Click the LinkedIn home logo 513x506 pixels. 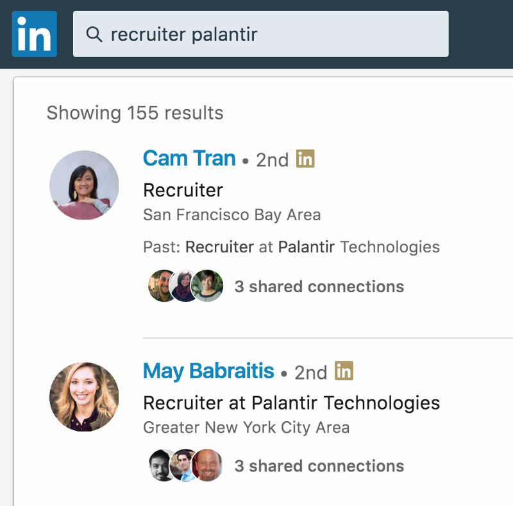pyautogui.click(x=35, y=34)
